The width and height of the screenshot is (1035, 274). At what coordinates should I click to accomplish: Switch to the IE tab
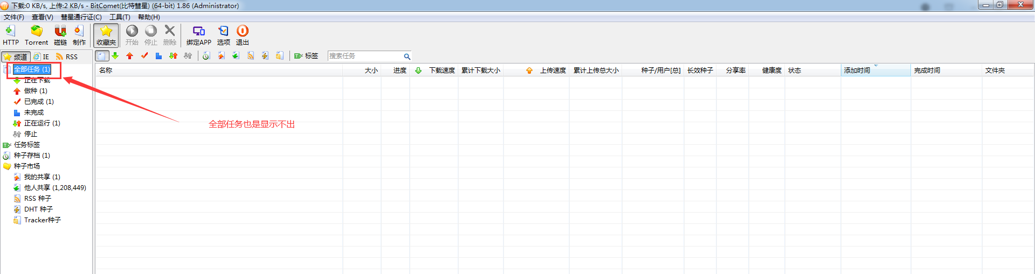click(x=42, y=57)
